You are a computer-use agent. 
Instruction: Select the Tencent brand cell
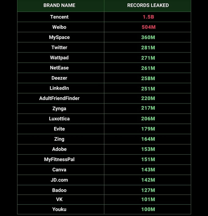(59, 17)
